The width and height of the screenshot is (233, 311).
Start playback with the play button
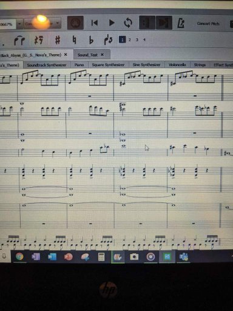(x=112, y=22)
